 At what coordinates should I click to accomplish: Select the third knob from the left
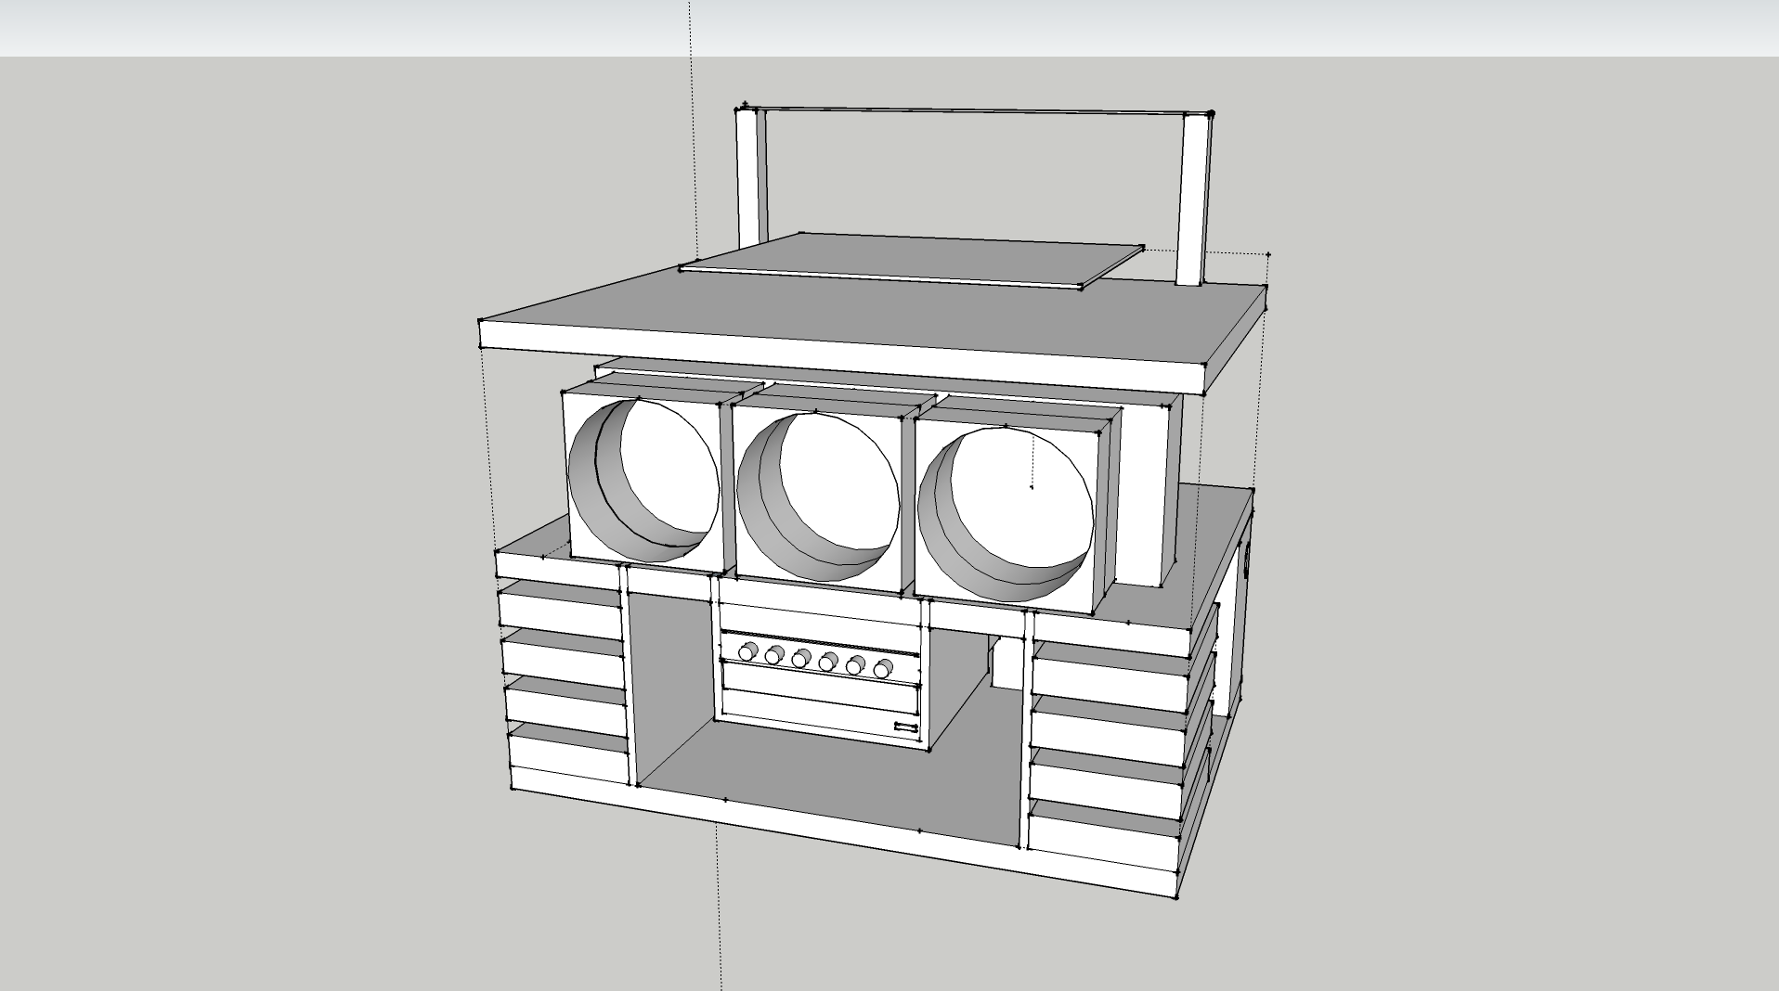tap(800, 659)
